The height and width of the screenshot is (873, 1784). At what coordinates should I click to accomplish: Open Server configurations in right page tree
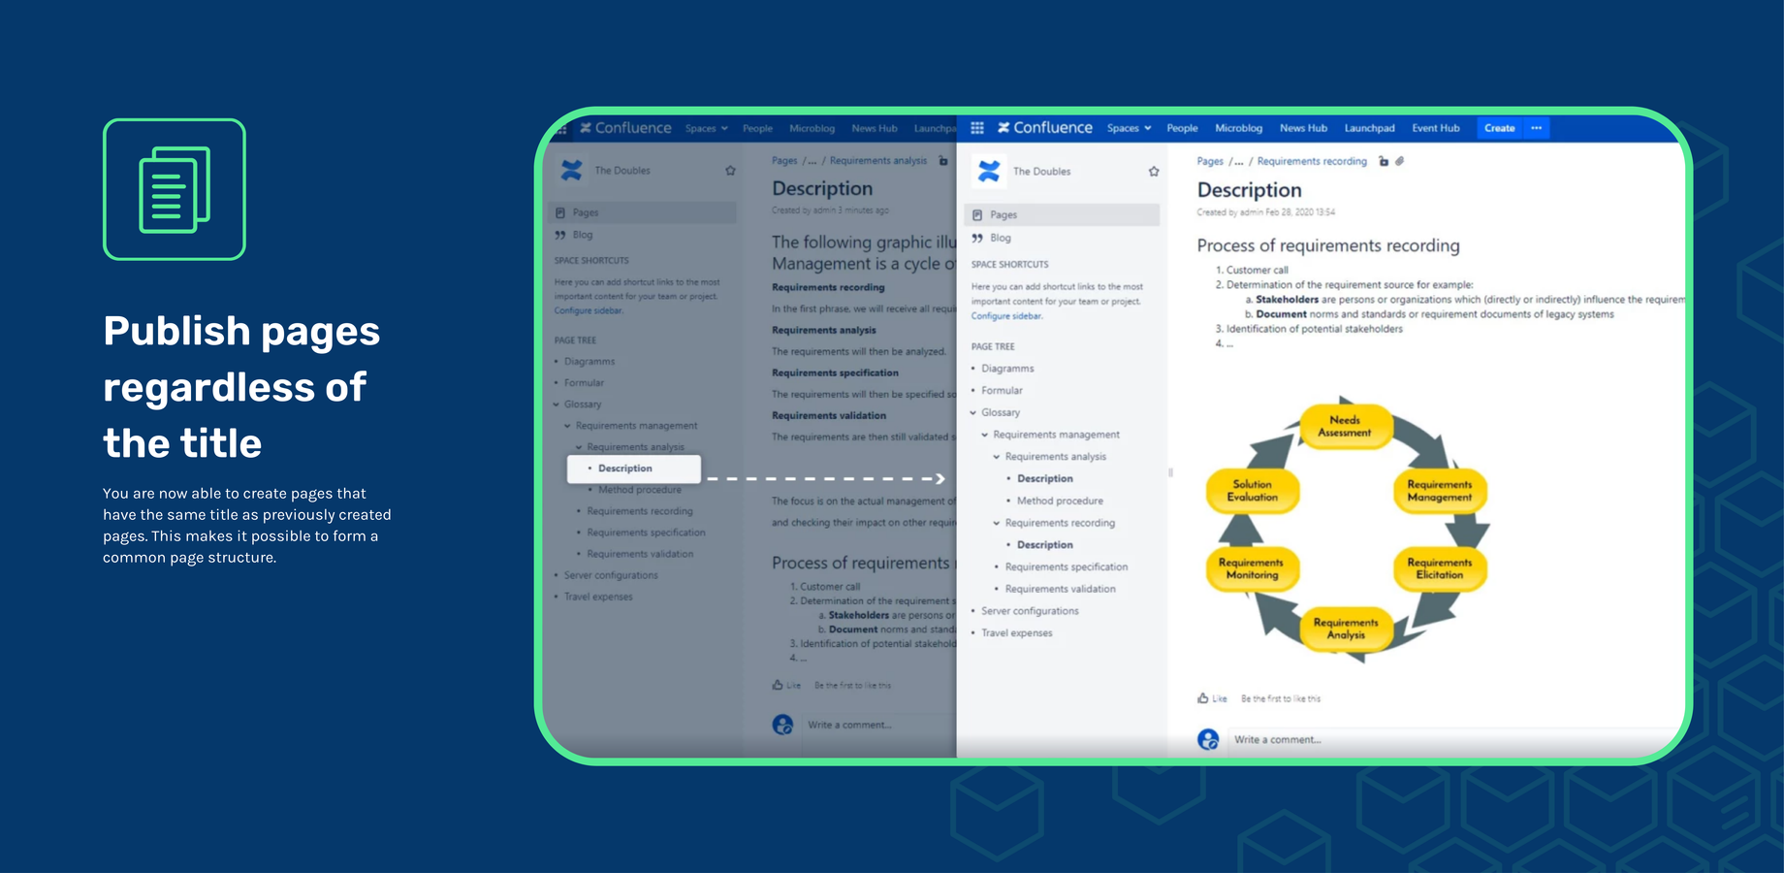[x=1030, y=611]
